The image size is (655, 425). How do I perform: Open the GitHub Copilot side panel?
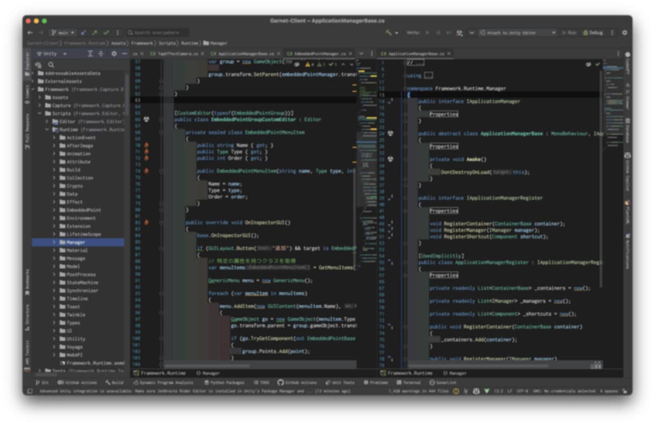(627, 172)
